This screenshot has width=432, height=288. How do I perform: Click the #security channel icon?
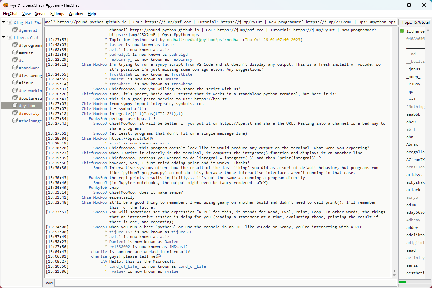15,113
